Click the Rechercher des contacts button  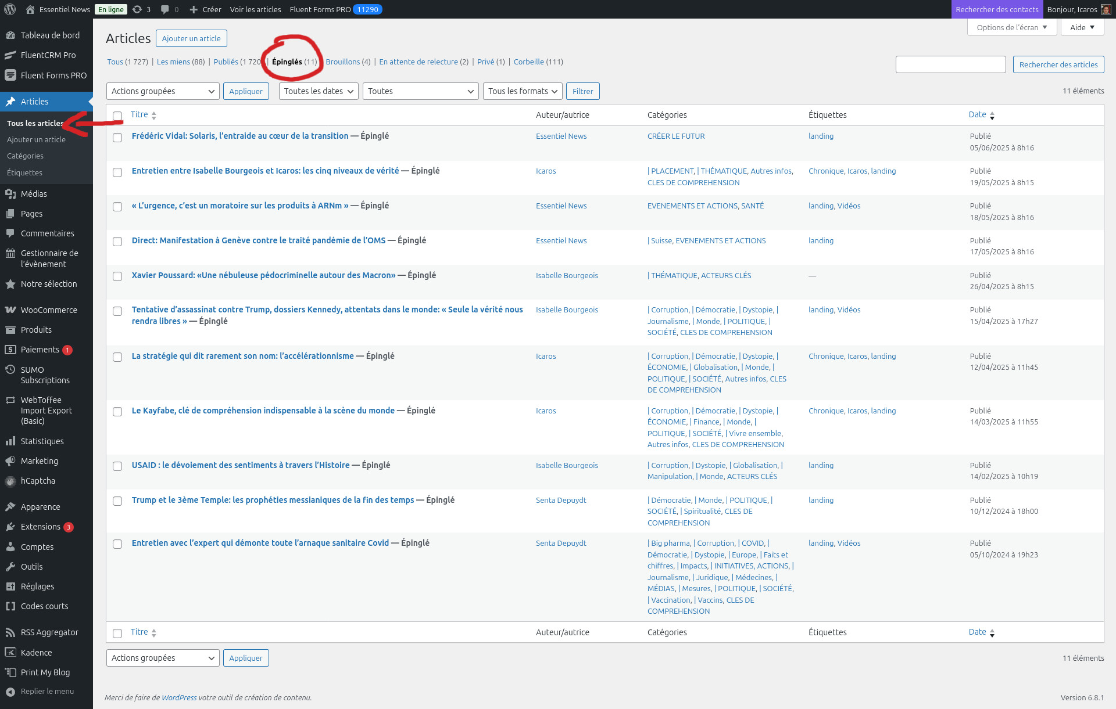pyautogui.click(x=996, y=9)
